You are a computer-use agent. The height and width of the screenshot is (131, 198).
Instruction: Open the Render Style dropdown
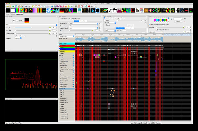point(83,24)
